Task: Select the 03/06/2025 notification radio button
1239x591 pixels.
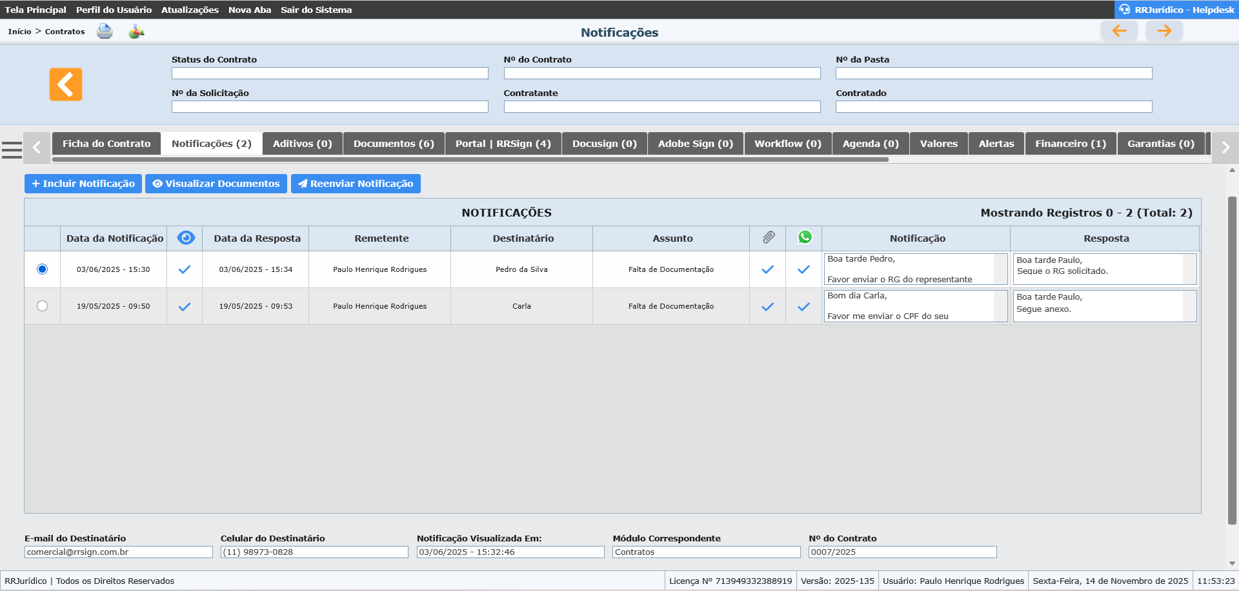Action: click(x=43, y=269)
